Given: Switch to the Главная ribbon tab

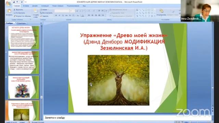Looking at the screenshot, I should (17, 6).
